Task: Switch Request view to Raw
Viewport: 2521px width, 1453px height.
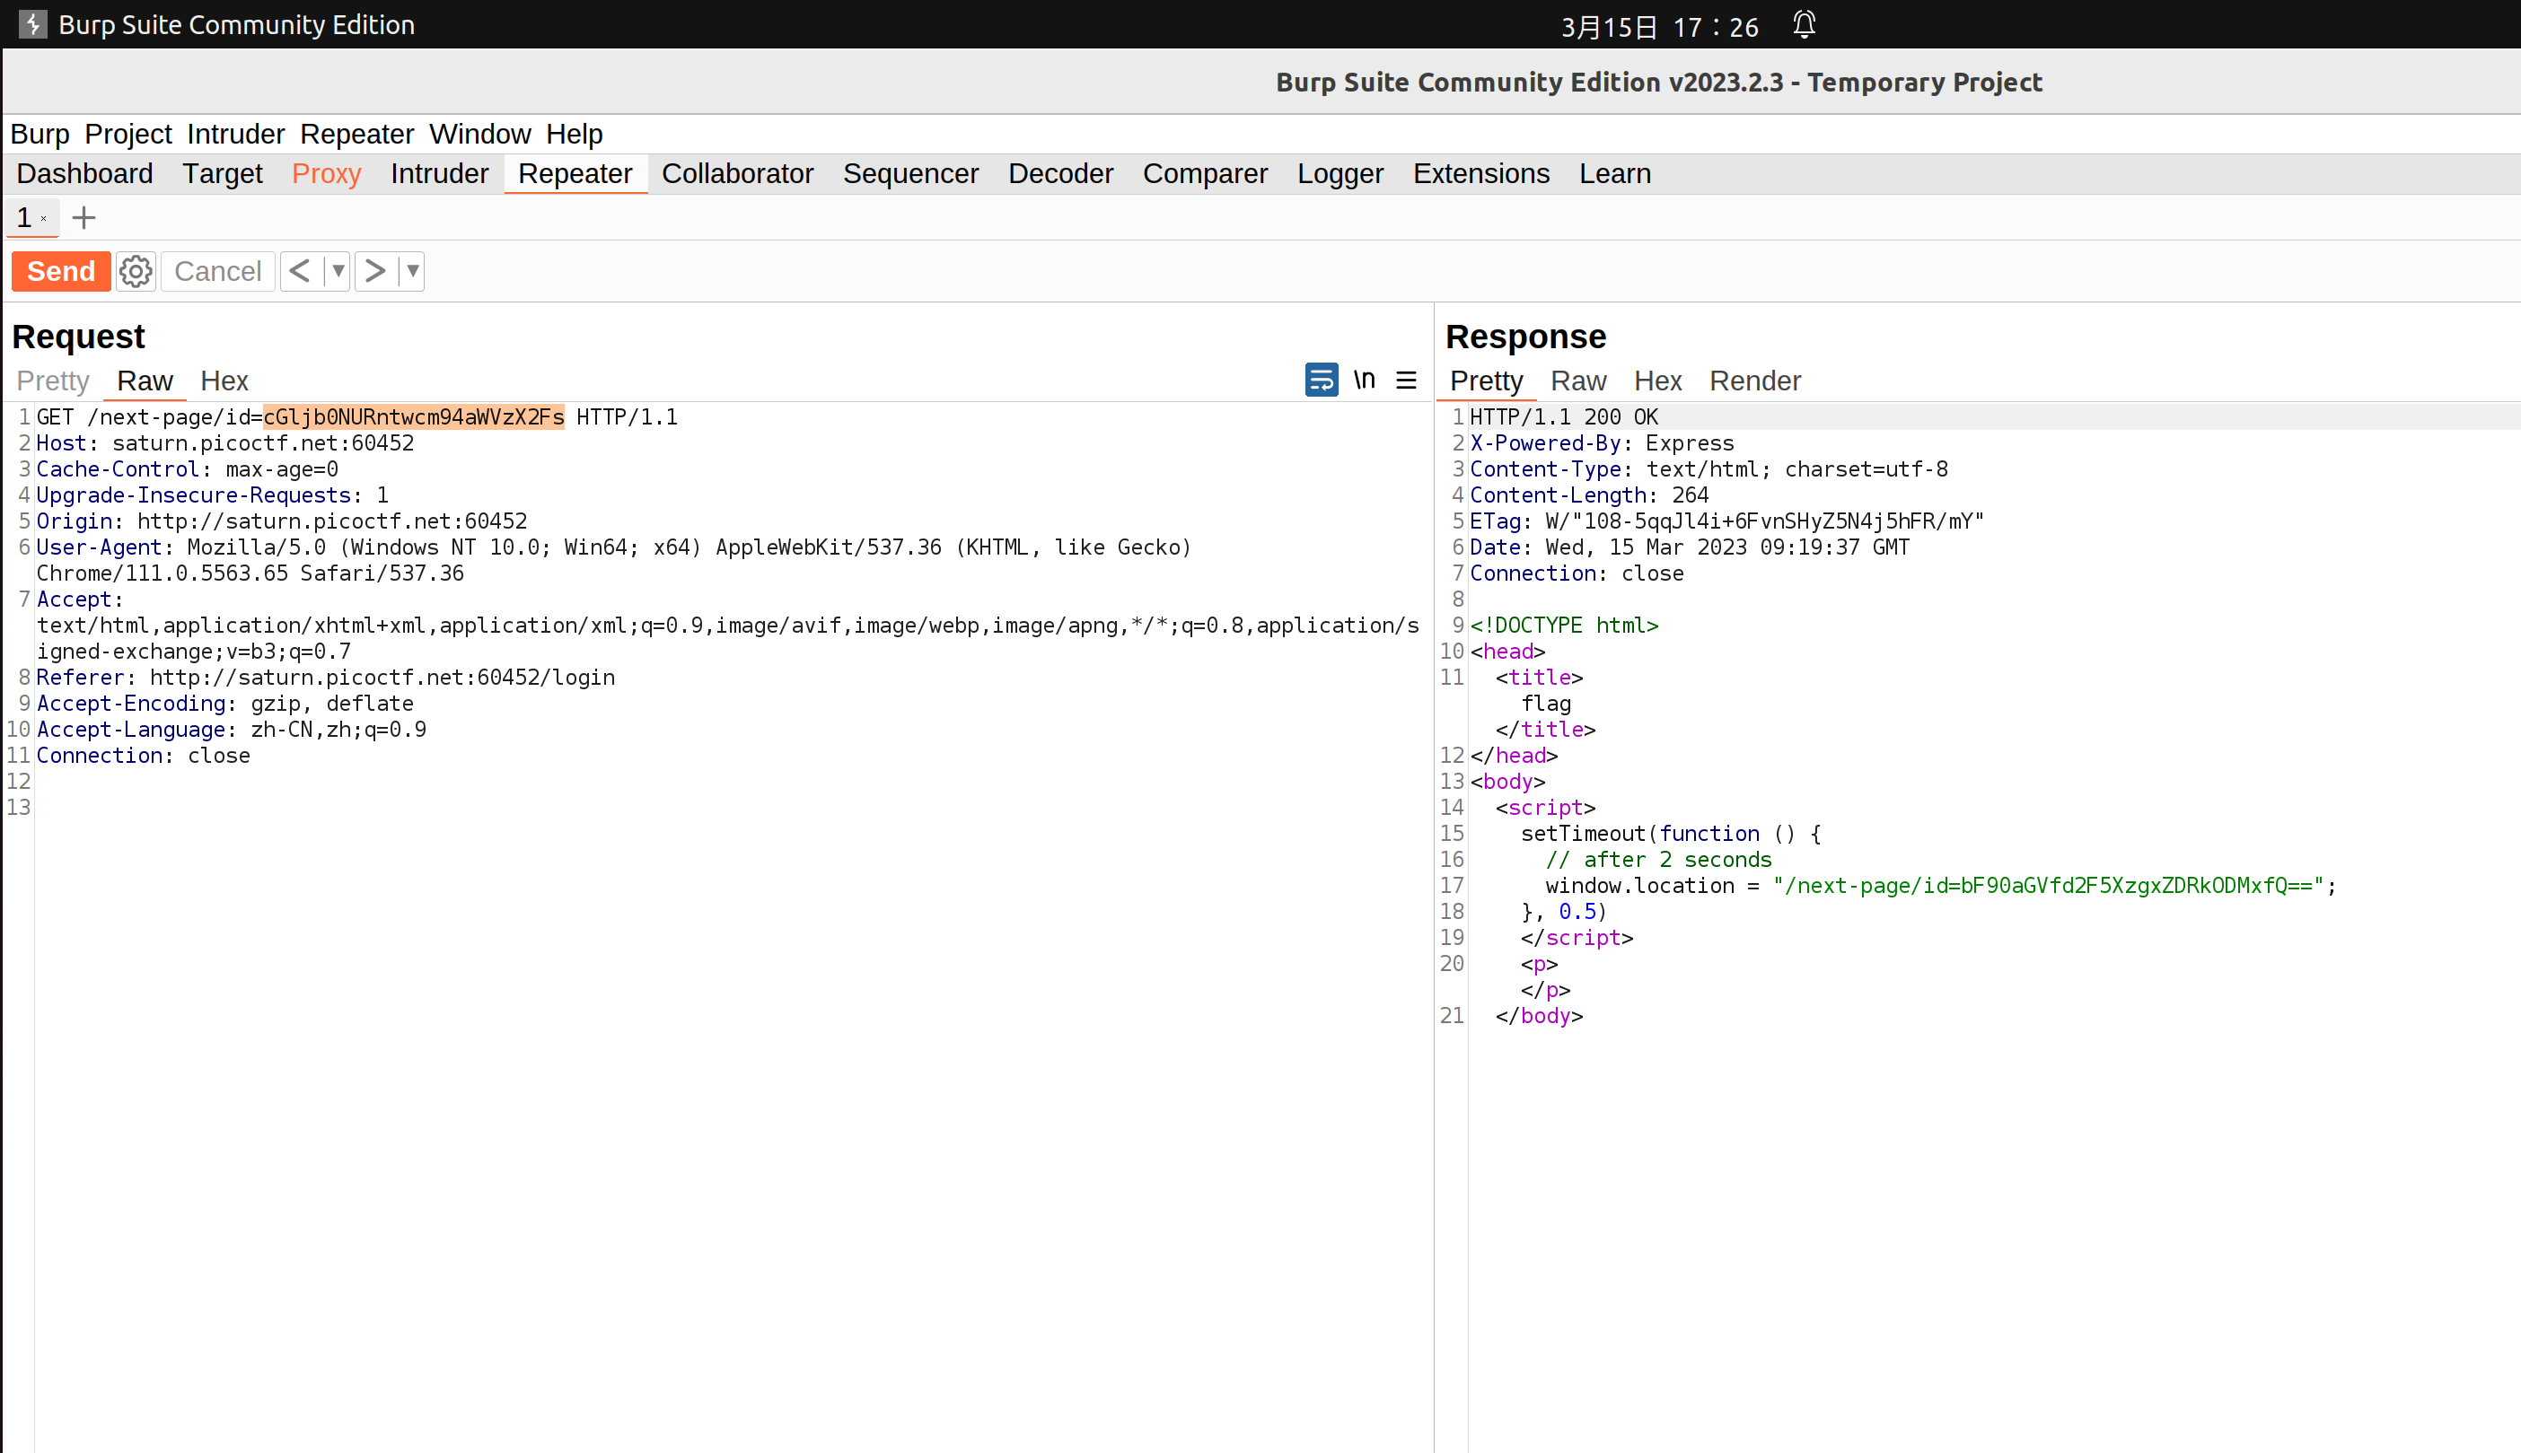Action: (145, 381)
